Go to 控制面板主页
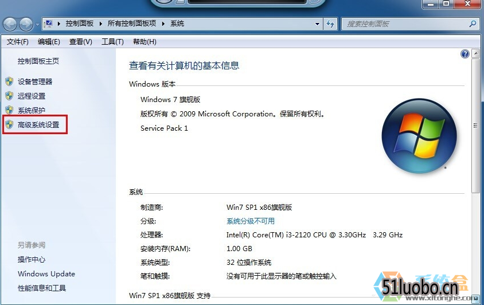Image resolution: width=484 pixels, height=305 pixels. click(38, 61)
